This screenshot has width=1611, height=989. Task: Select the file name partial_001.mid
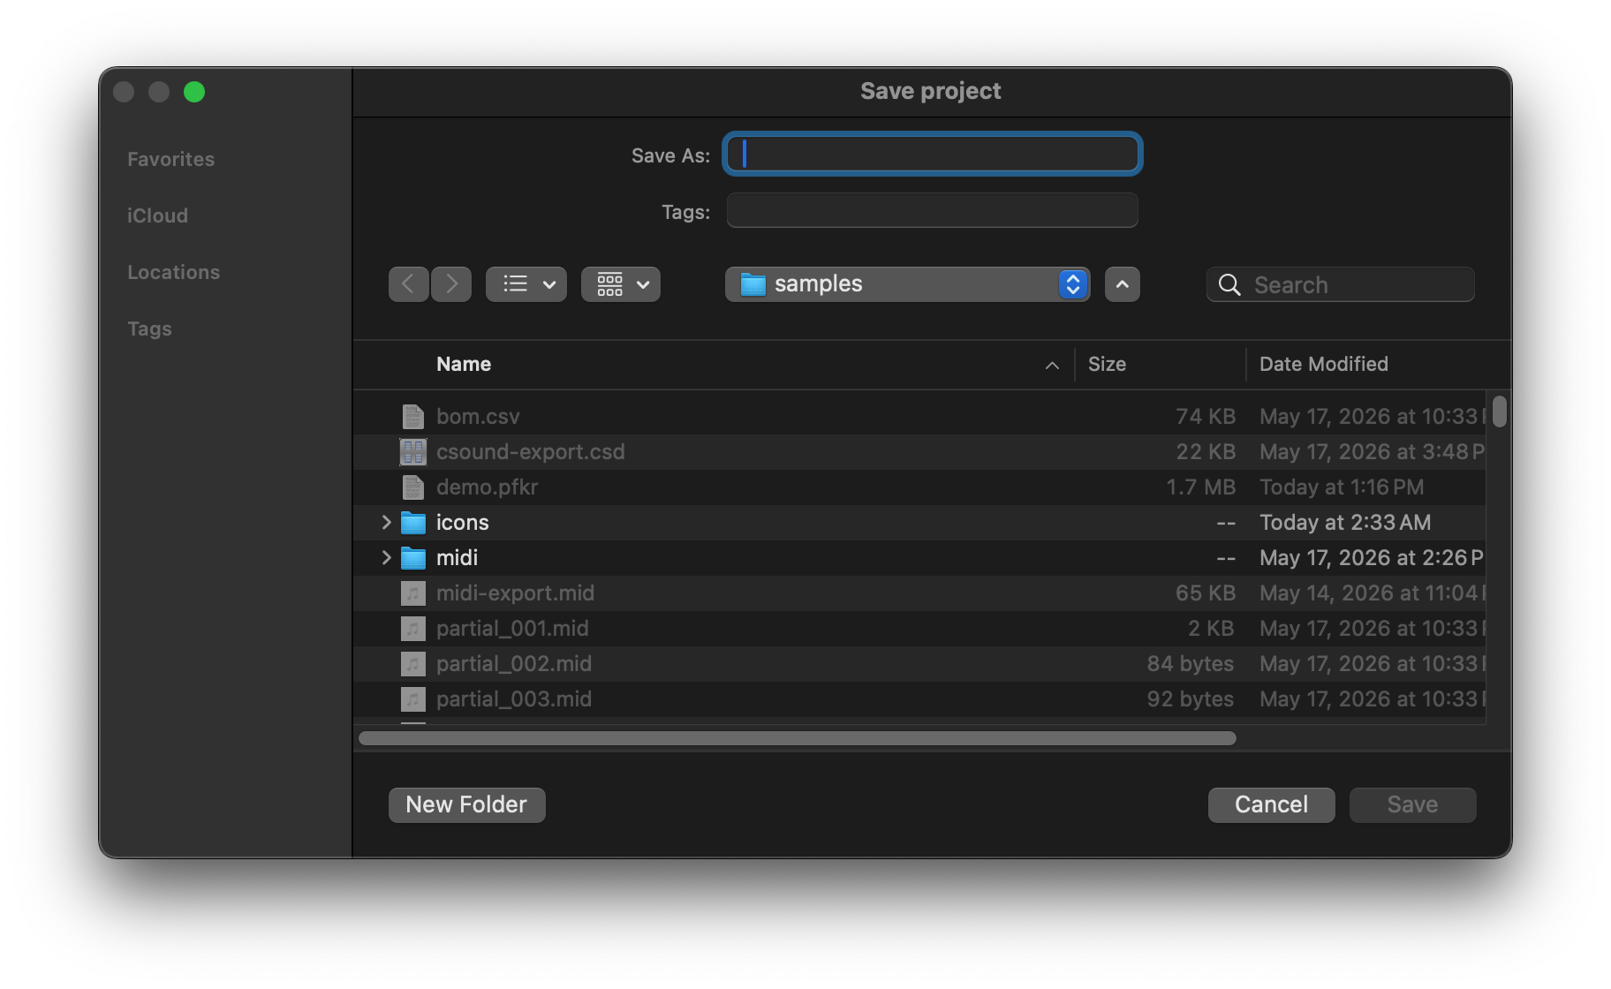click(x=512, y=628)
